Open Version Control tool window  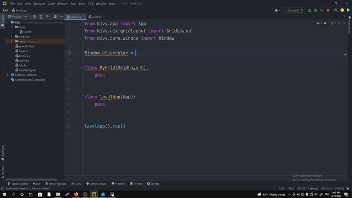click(x=18, y=184)
